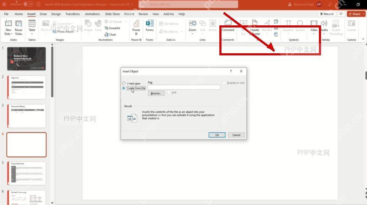This screenshot has height=205, width=367.
Task: Click the slide panel scrollbar
Action: (x=52, y=72)
